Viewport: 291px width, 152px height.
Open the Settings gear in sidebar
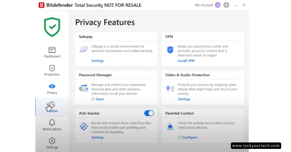click(x=52, y=141)
